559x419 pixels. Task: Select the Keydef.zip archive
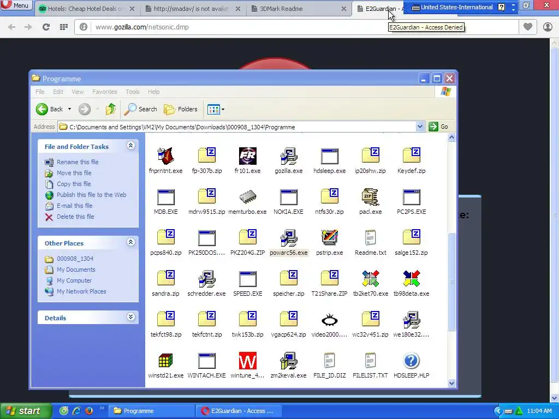click(x=412, y=156)
